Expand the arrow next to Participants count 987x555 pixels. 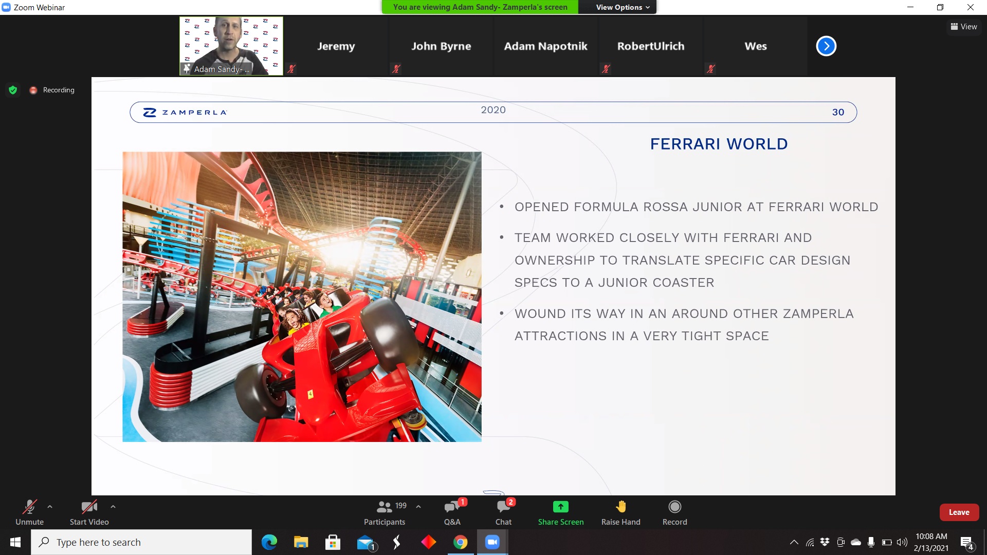(x=418, y=507)
